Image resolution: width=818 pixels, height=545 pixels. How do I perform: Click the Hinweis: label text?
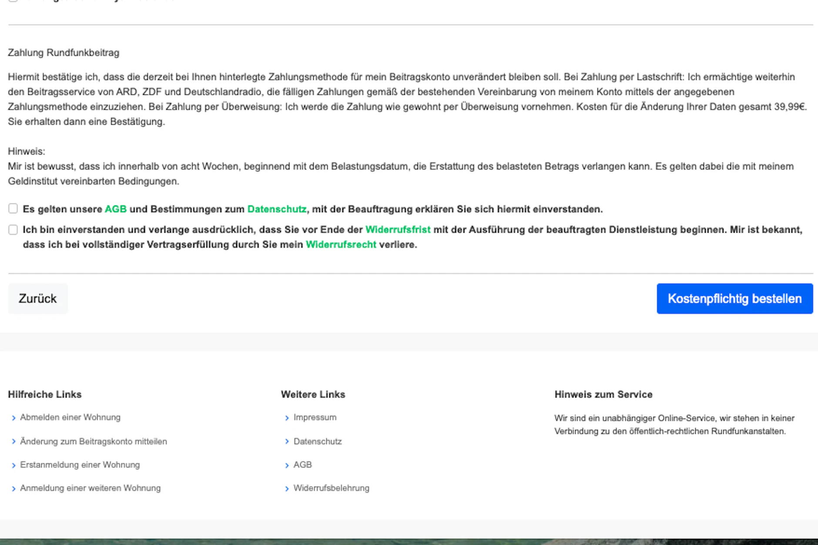click(x=27, y=151)
